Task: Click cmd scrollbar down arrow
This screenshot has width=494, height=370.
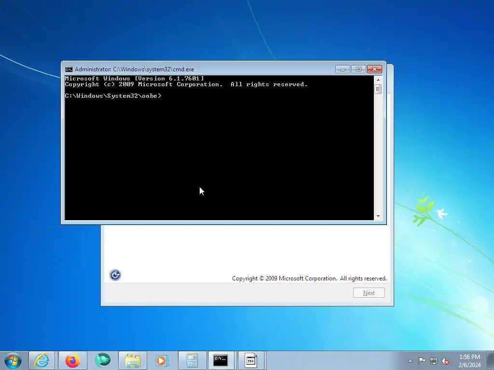Action: pos(378,216)
